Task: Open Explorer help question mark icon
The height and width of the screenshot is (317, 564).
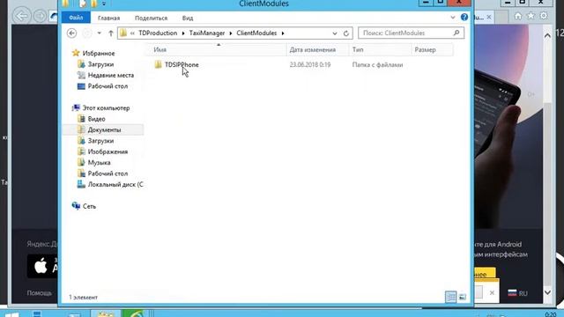Action: 464,17
